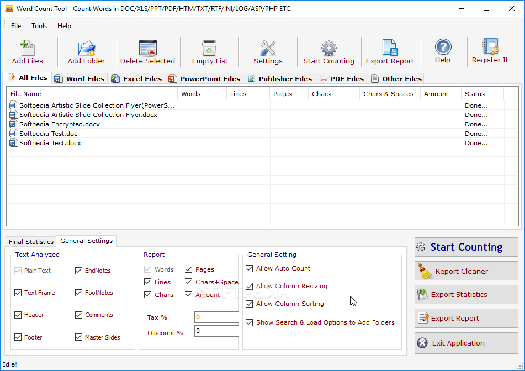Click the Lines column header

248,94
